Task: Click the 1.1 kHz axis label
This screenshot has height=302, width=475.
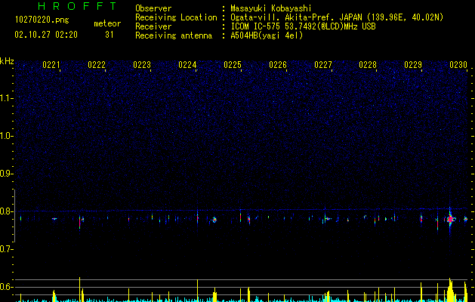Action: click(x=6, y=98)
